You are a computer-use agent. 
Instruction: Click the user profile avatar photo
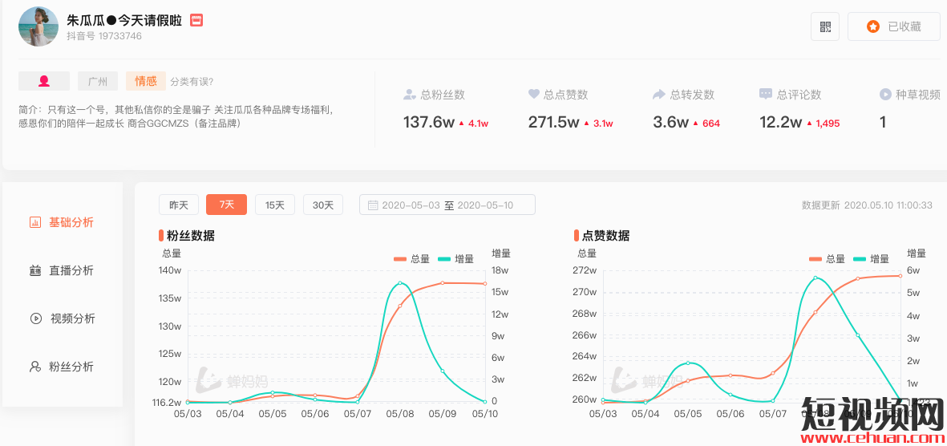click(38, 26)
